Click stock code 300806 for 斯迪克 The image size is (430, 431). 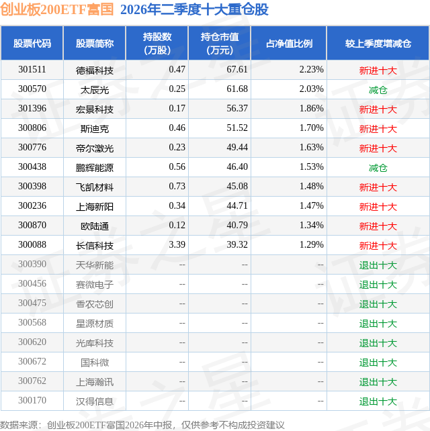coord(32,128)
